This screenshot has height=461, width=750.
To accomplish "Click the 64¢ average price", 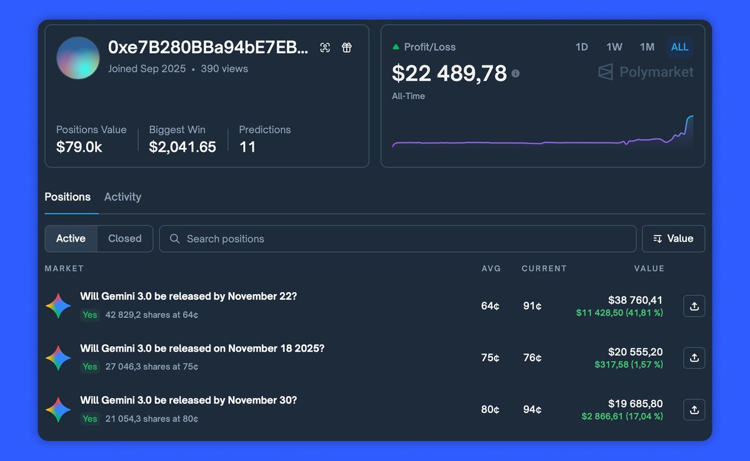I will (x=491, y=306).
